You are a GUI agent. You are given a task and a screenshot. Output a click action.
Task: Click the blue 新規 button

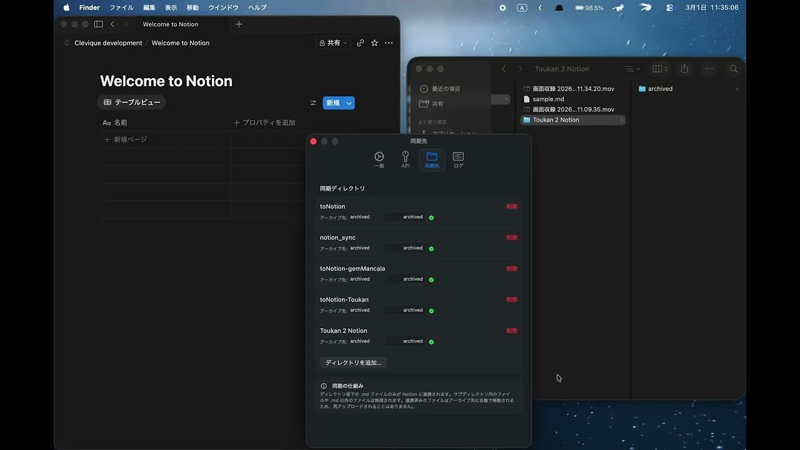coord(333,103)
